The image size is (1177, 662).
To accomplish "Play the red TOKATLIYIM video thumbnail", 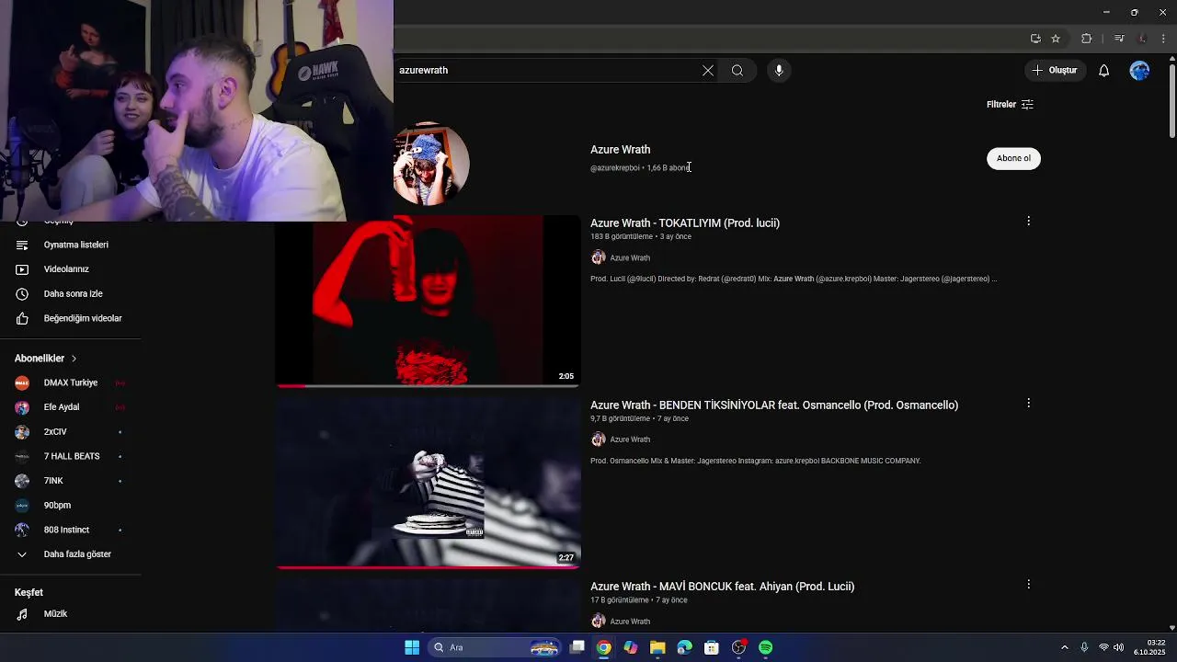I will pos(429,301).
